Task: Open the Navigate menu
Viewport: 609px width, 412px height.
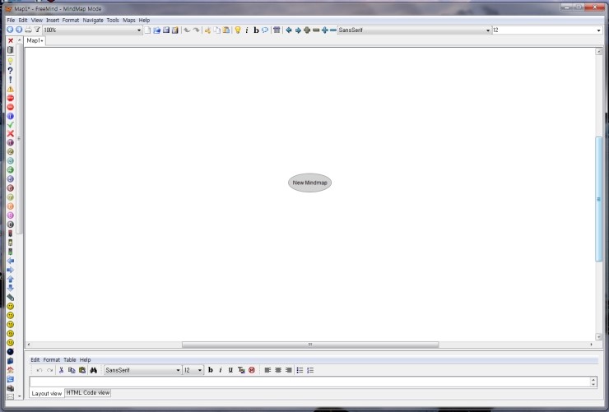Action: coord(93,20)
